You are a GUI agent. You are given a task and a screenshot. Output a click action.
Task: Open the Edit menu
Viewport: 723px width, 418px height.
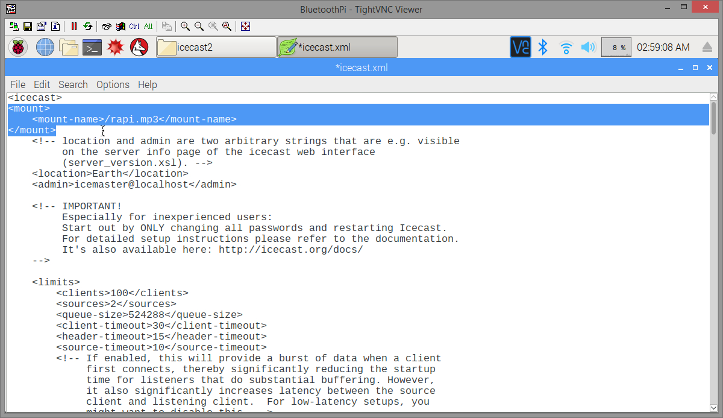pos(42,84)
